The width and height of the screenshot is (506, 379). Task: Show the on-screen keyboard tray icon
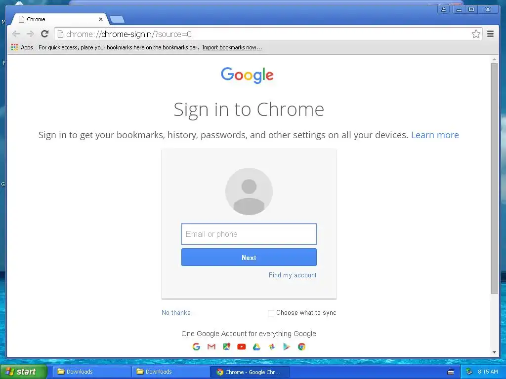pos(451,372)
